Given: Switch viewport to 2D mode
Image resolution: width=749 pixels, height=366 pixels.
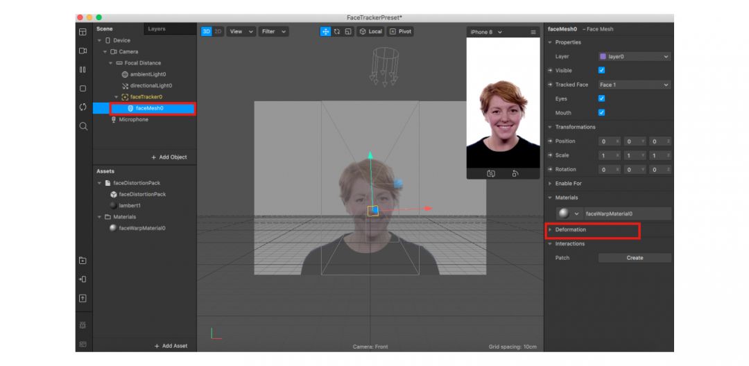Looking at the screenshot, I should (218, 32).
